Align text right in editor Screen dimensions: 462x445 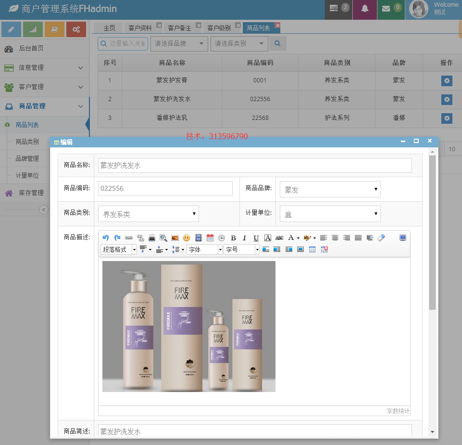tap(347, 238)
